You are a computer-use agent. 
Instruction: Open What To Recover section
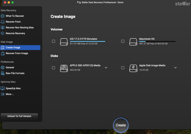(x=15, y=16)
